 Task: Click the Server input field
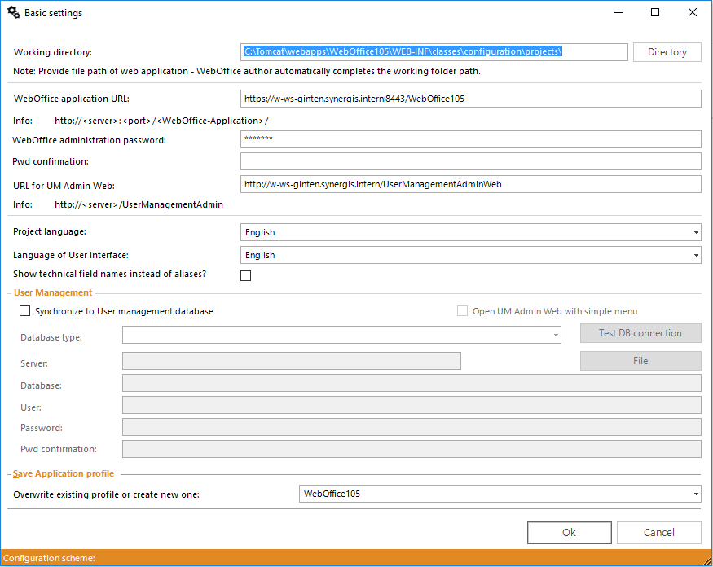291,360
